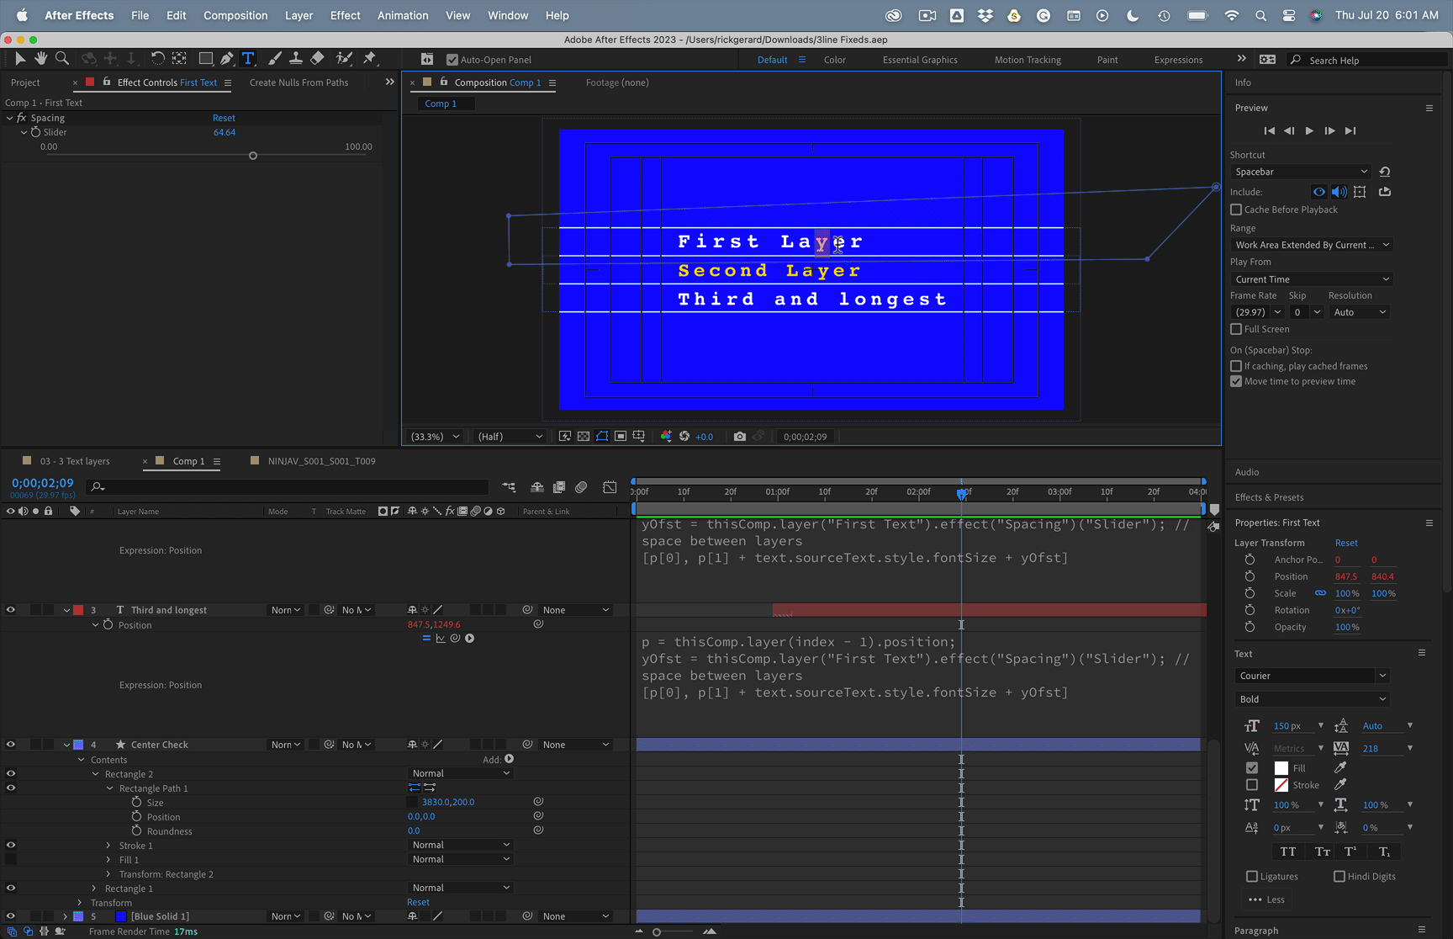Toggle transparency grid in viewer
1453x939 pixels.
coord(584,437)
